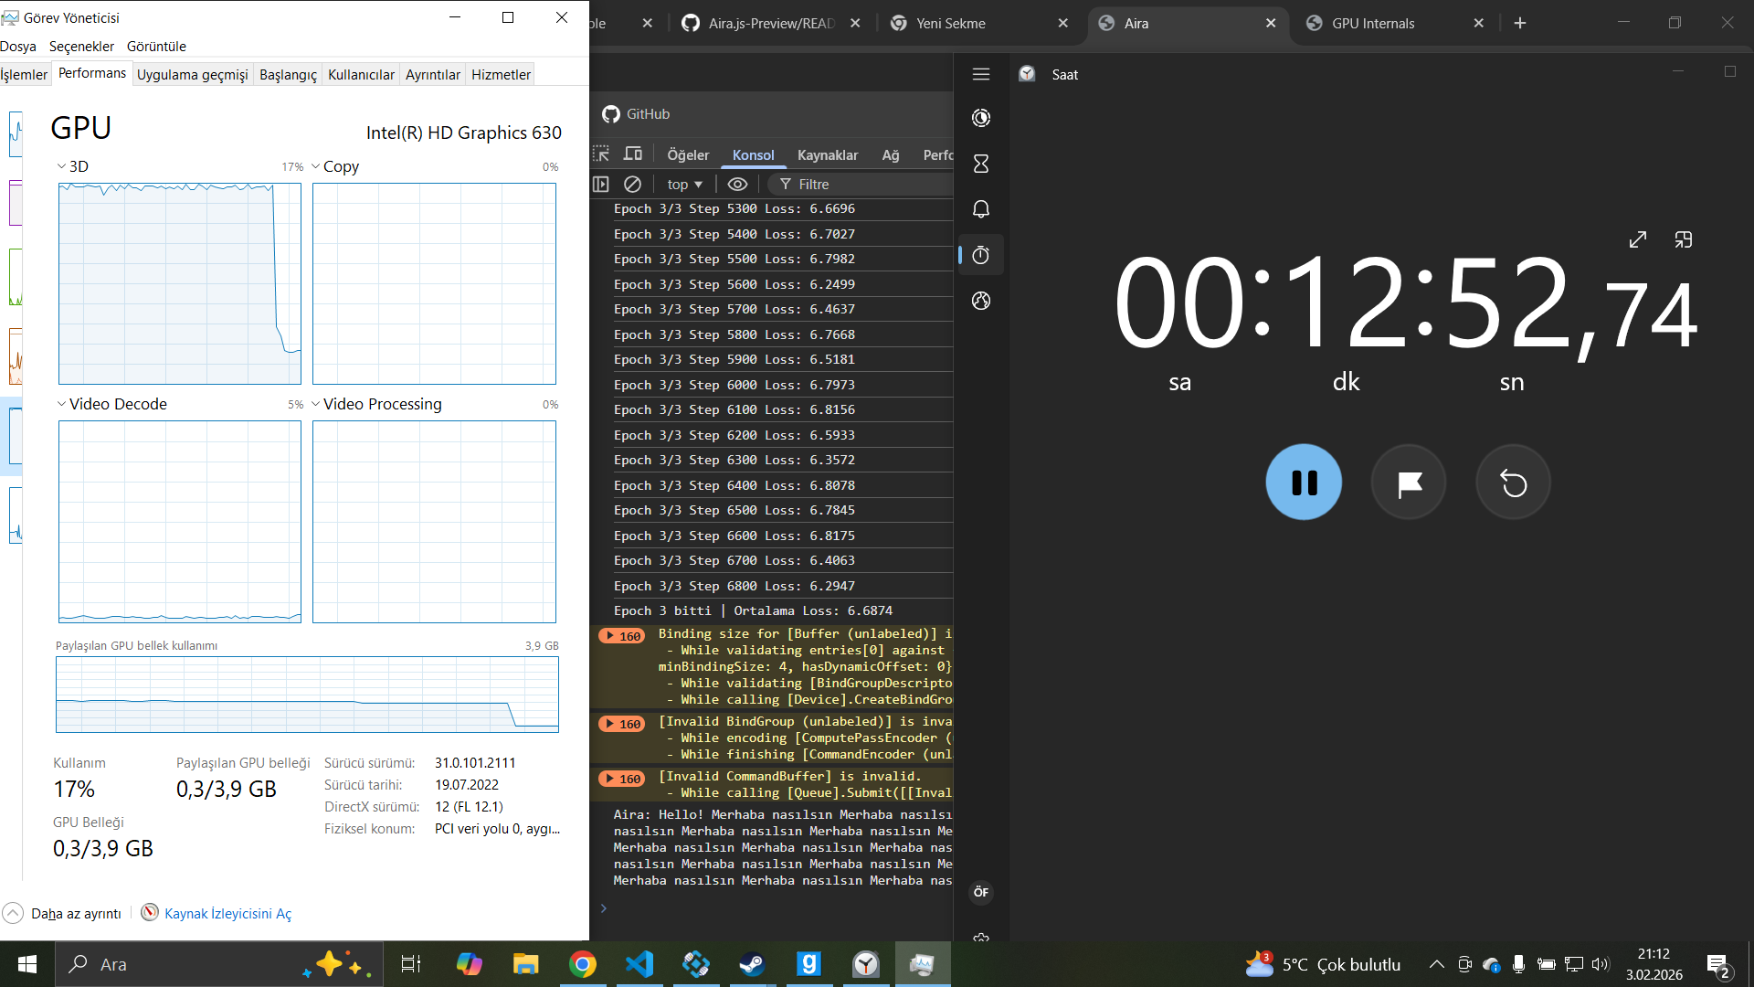Toggle the device emulation toolbar
Image resolution: width=1754 pixels, height=987 pixels.
click(633, 154)
